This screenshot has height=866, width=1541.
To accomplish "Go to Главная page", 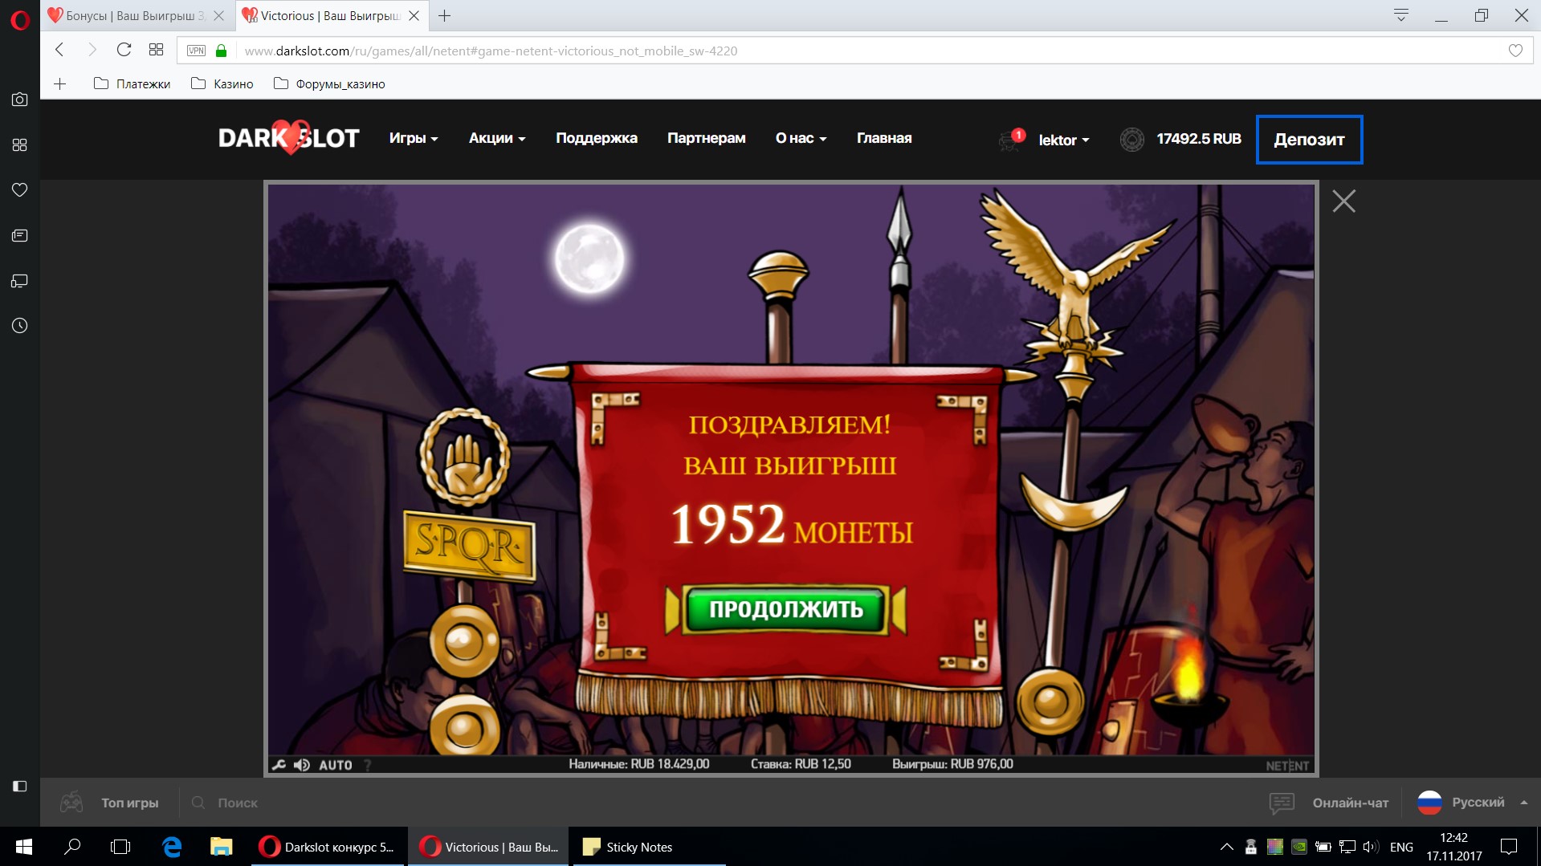I will (884, 138).
